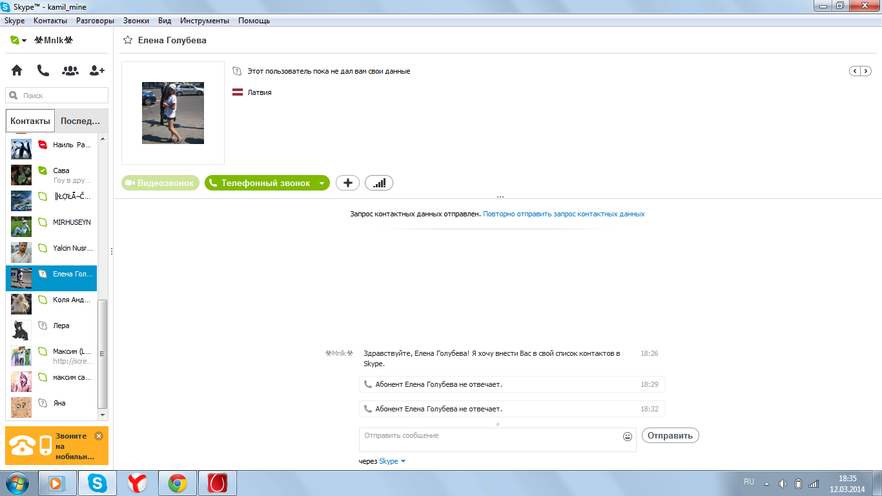Click the black cat avatar of Лера

(x=21, y=330)
